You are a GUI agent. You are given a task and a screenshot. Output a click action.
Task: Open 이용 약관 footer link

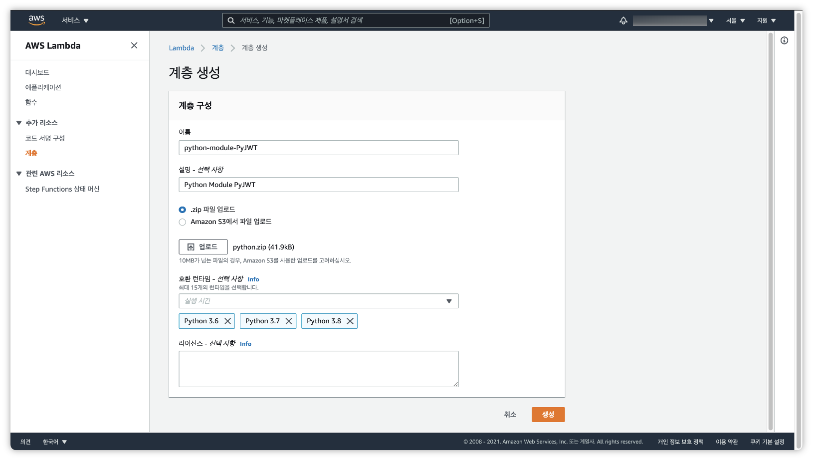(727, 442)
